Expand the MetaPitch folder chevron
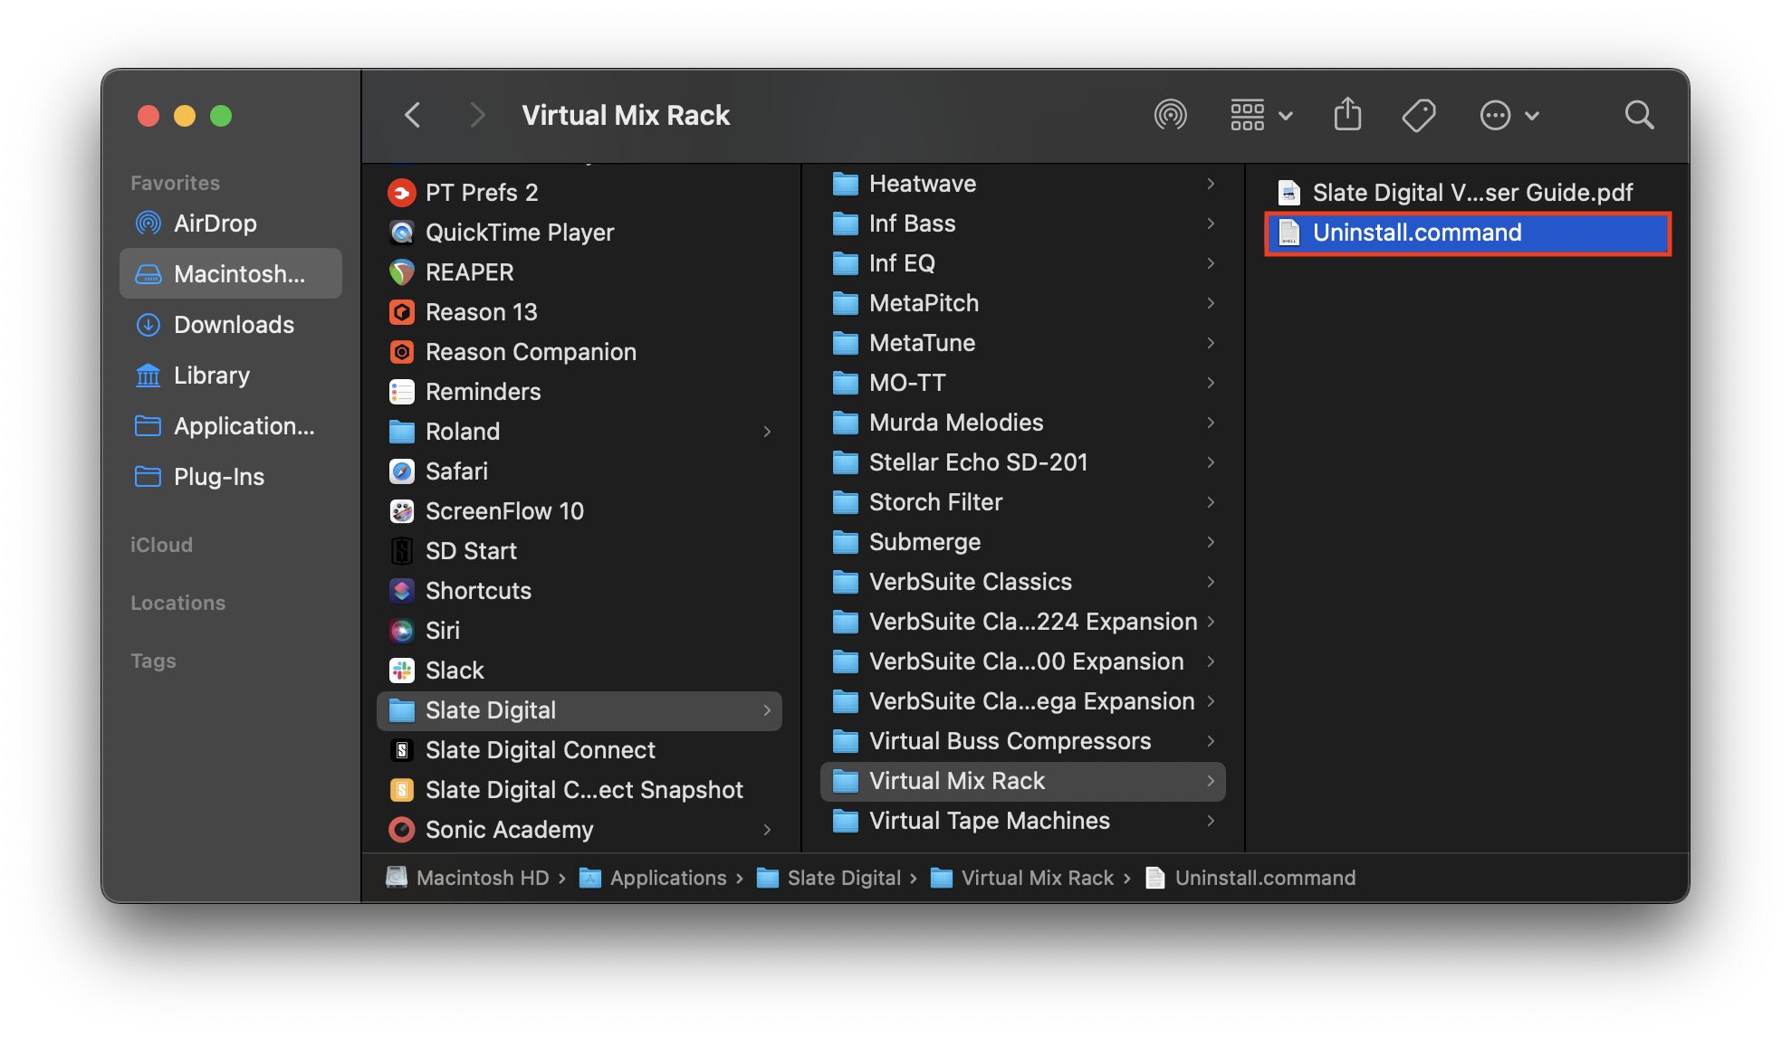The height and width of the screenshot is (1037, 1791). (x=1211, y=303)
